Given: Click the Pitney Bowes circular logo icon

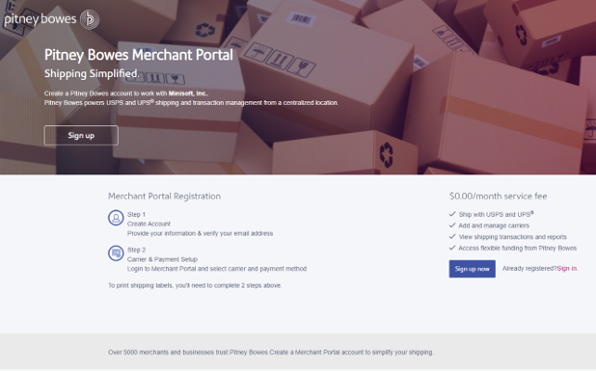Looking at the screenshot, I should [90, 19].
